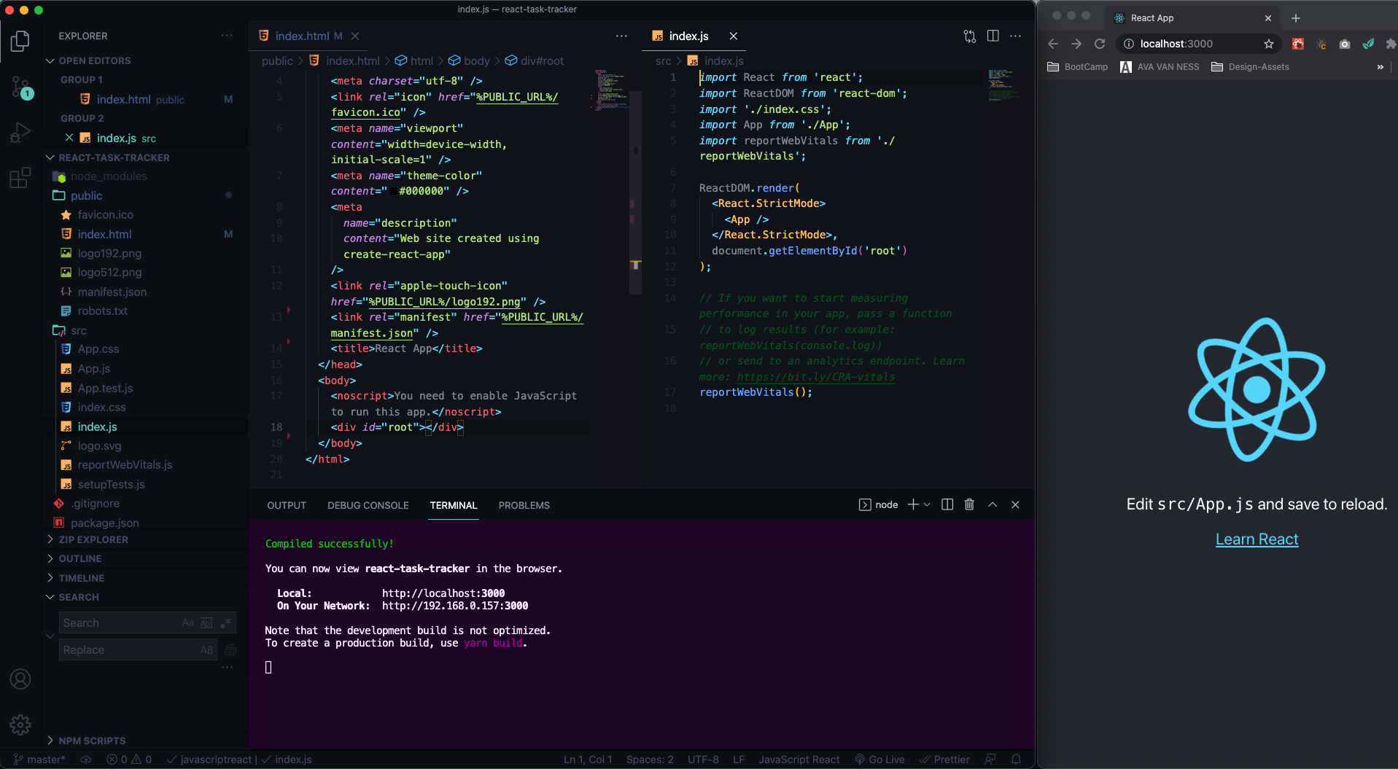Kill terminal with the trash icon
Viewport: 1398px width, 769px height.
[x=969, y=504]
